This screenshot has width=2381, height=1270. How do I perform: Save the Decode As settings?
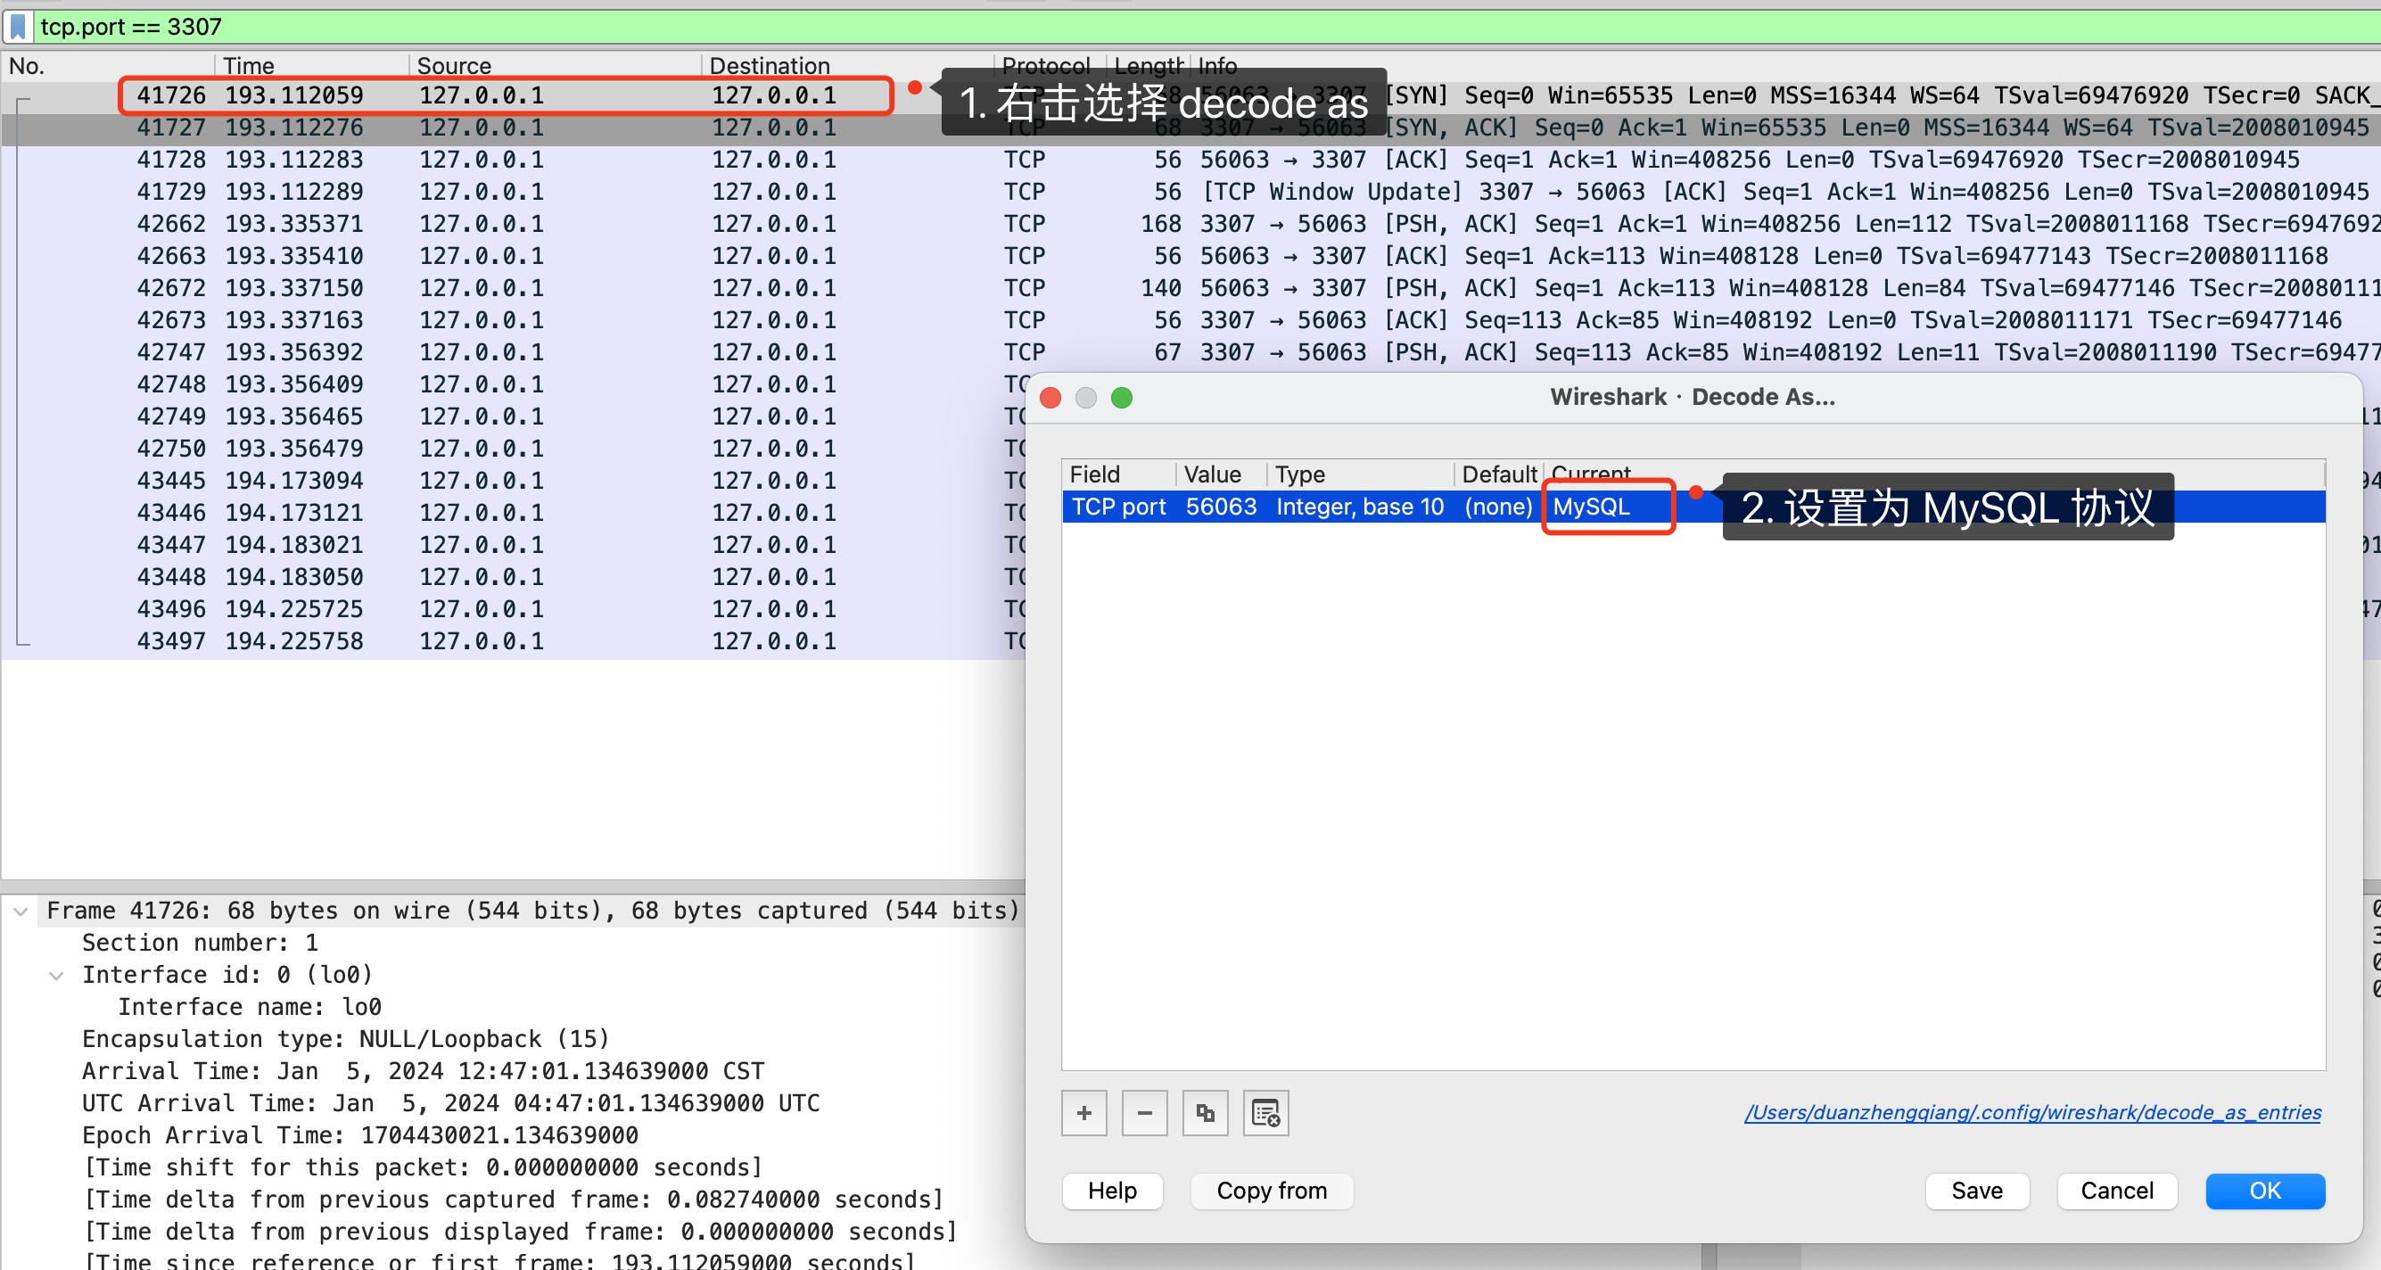[x=1976, y=1191]
